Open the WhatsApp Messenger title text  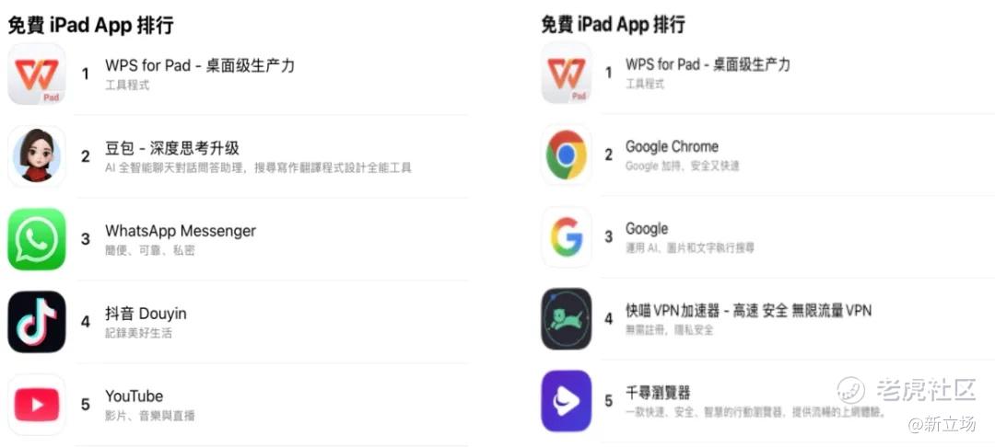point(181,231)
